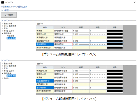Viewport: 137px width, 103px height.
Task: Click the 線幅 column header in 断面図 panel
Action: (x=81, y=67)
